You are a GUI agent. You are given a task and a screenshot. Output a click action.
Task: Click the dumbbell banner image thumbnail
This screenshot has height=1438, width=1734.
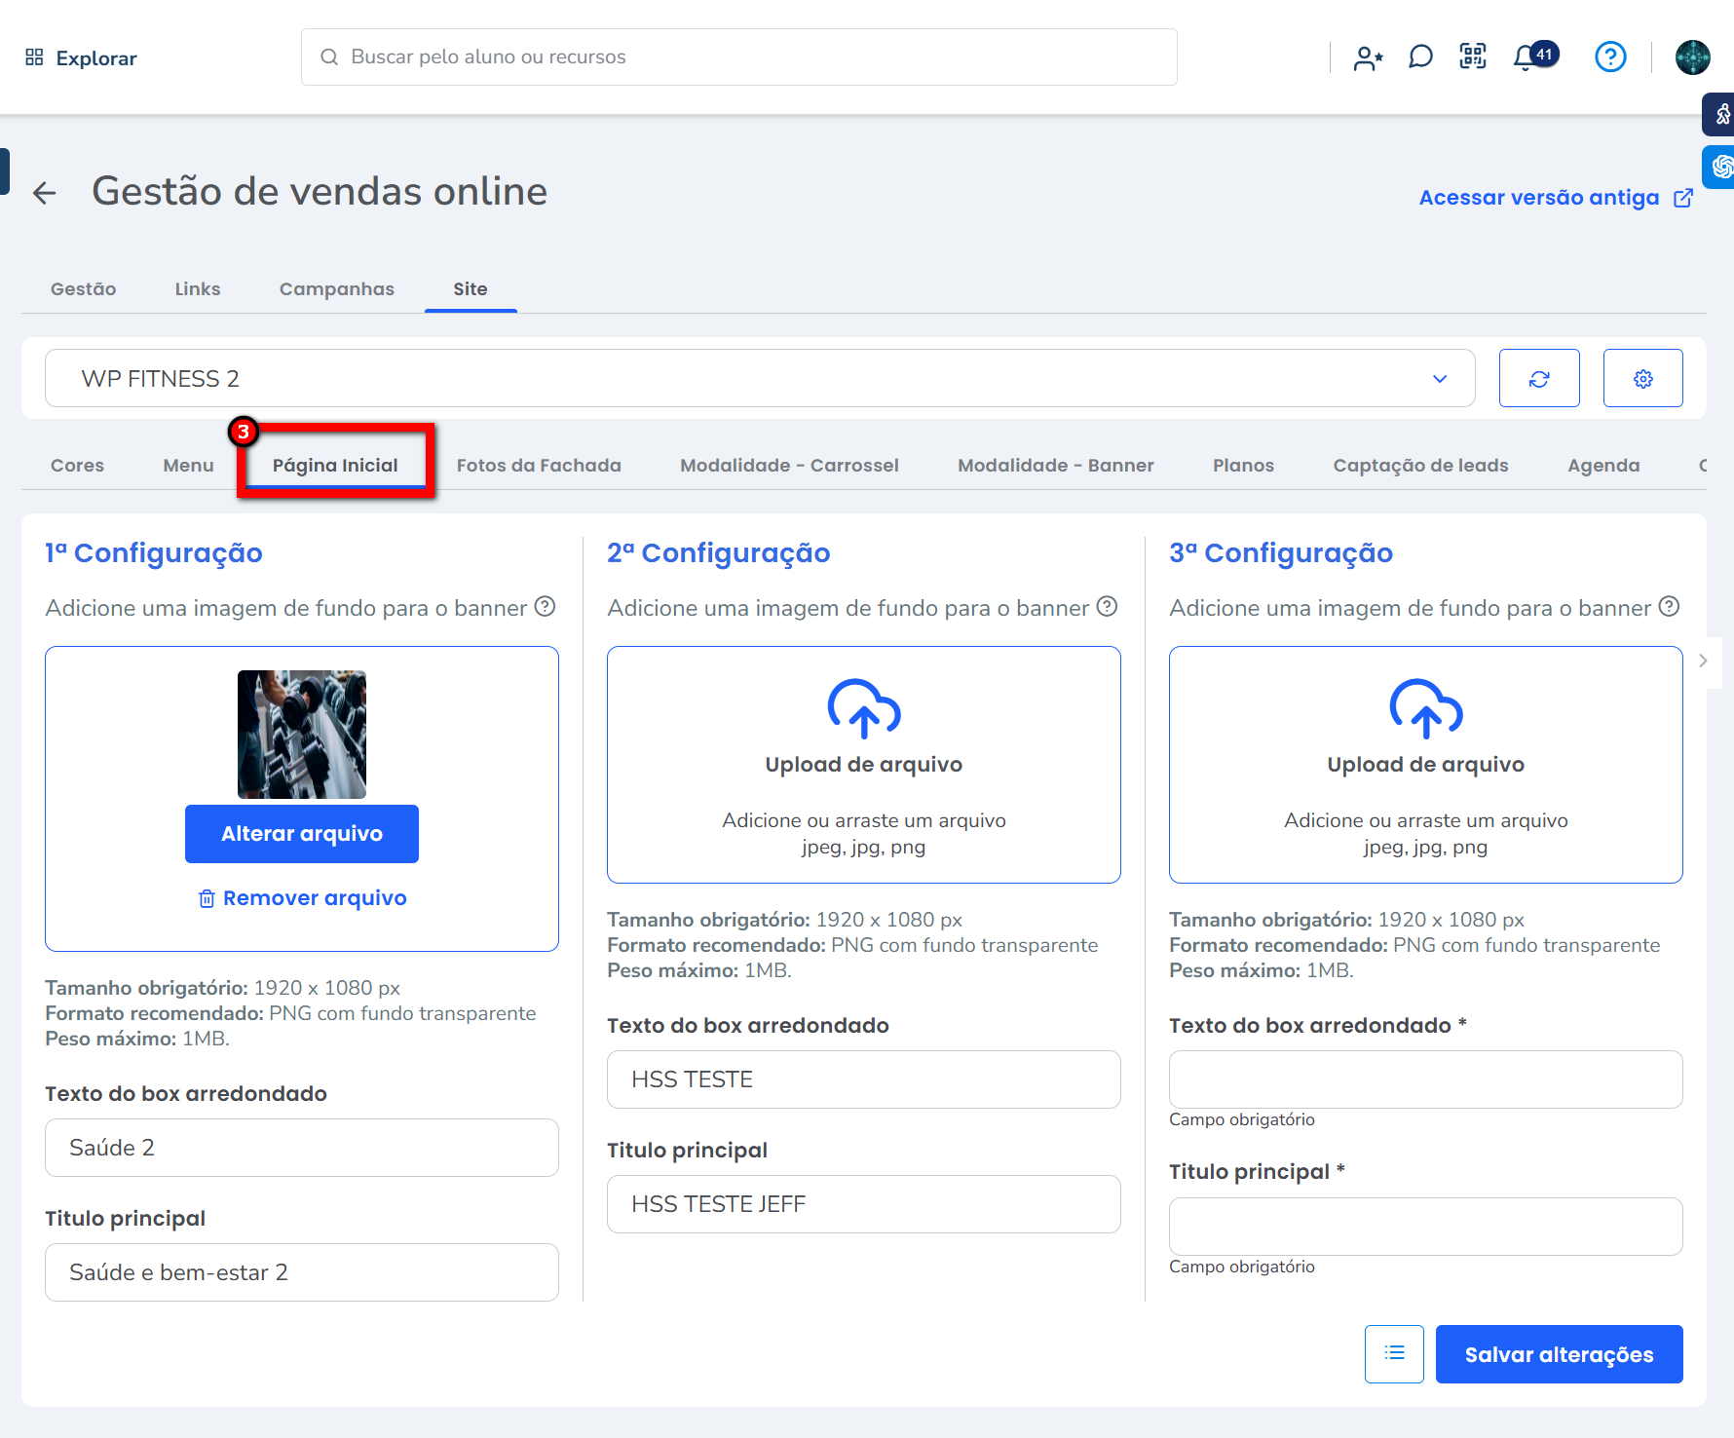coord(302,735)
